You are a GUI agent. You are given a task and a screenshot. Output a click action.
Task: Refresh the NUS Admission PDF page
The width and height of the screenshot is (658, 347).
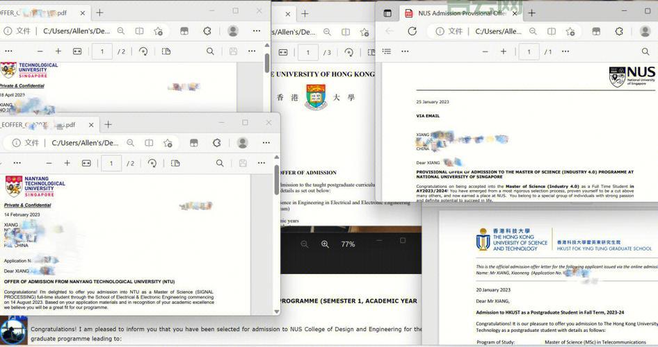point(412,31)
